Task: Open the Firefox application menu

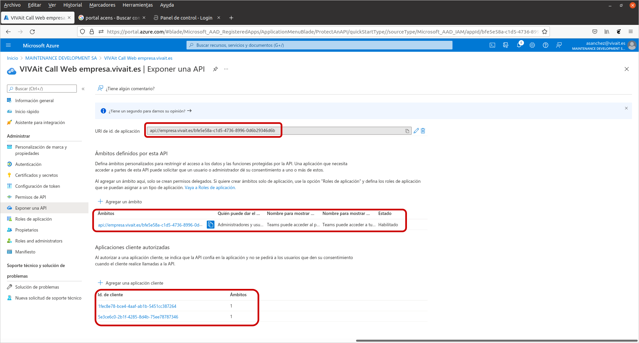Action: click(x=631, y=32)
